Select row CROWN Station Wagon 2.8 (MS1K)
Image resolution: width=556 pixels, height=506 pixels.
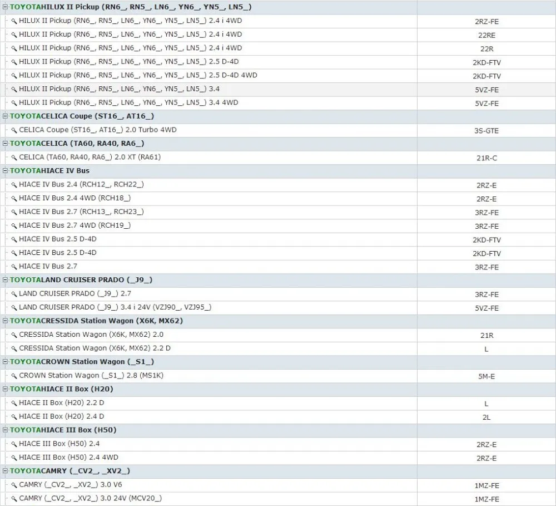[x=278, y=376]
